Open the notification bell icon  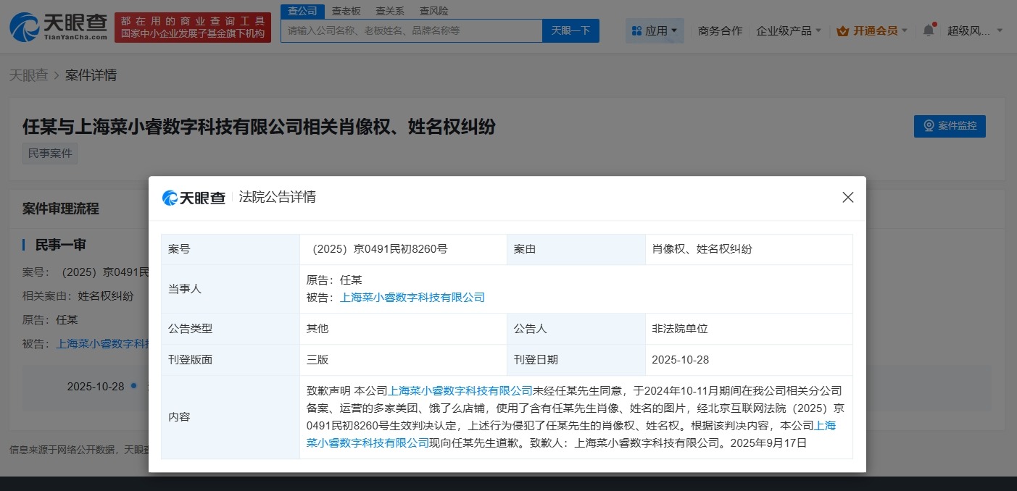(929, 30)
